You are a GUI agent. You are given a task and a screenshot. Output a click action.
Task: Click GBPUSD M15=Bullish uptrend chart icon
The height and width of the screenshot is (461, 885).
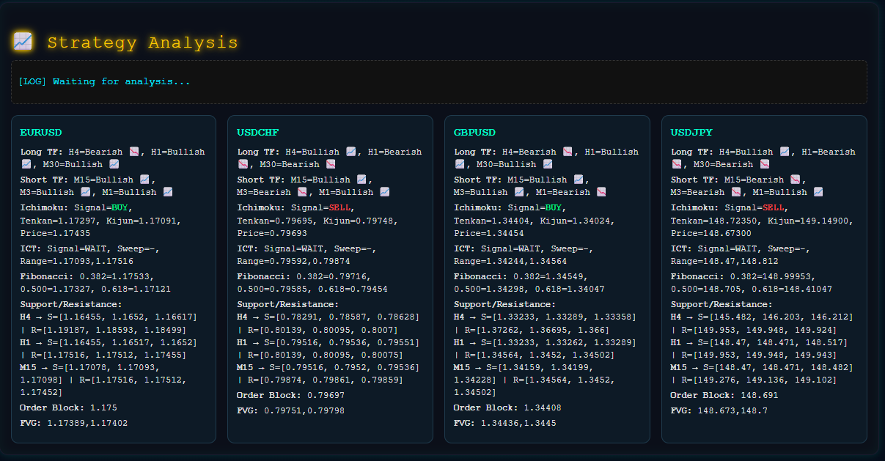pos(579,180)
